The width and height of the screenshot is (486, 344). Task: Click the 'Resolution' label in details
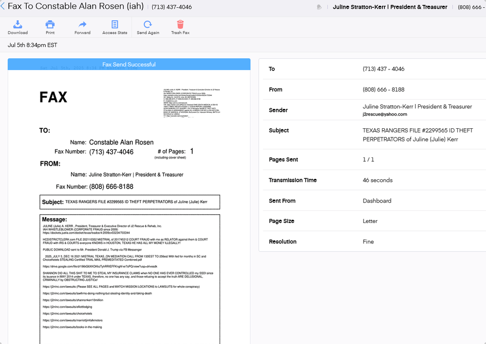click(282, 241)
